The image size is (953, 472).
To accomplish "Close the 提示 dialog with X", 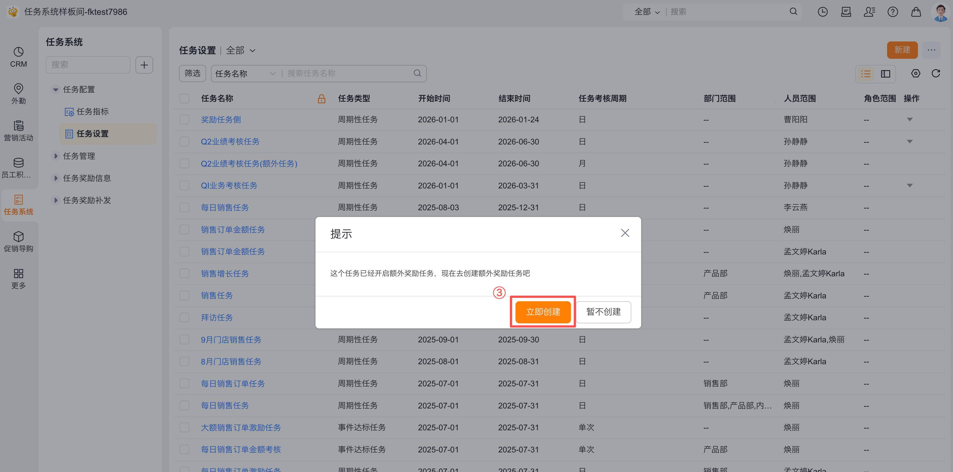I will coord(625,233).
